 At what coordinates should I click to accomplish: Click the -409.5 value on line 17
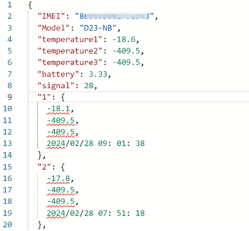coord(60,190)
